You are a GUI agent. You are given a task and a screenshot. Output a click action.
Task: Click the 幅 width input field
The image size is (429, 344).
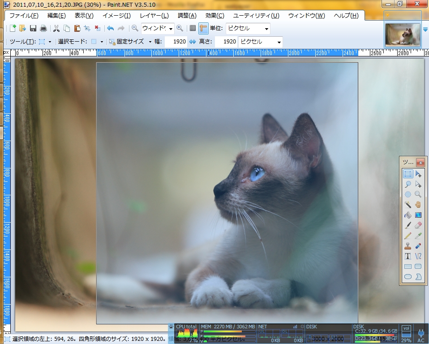click(x=176, y=42)
